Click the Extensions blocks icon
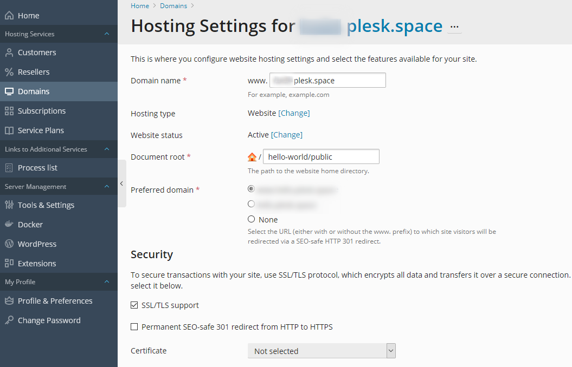Screen dimensions: 572x367 tap(9, 263)
